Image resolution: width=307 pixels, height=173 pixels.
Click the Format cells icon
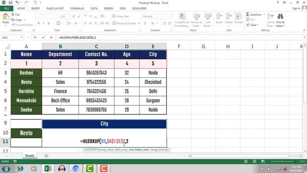(238, 17)
